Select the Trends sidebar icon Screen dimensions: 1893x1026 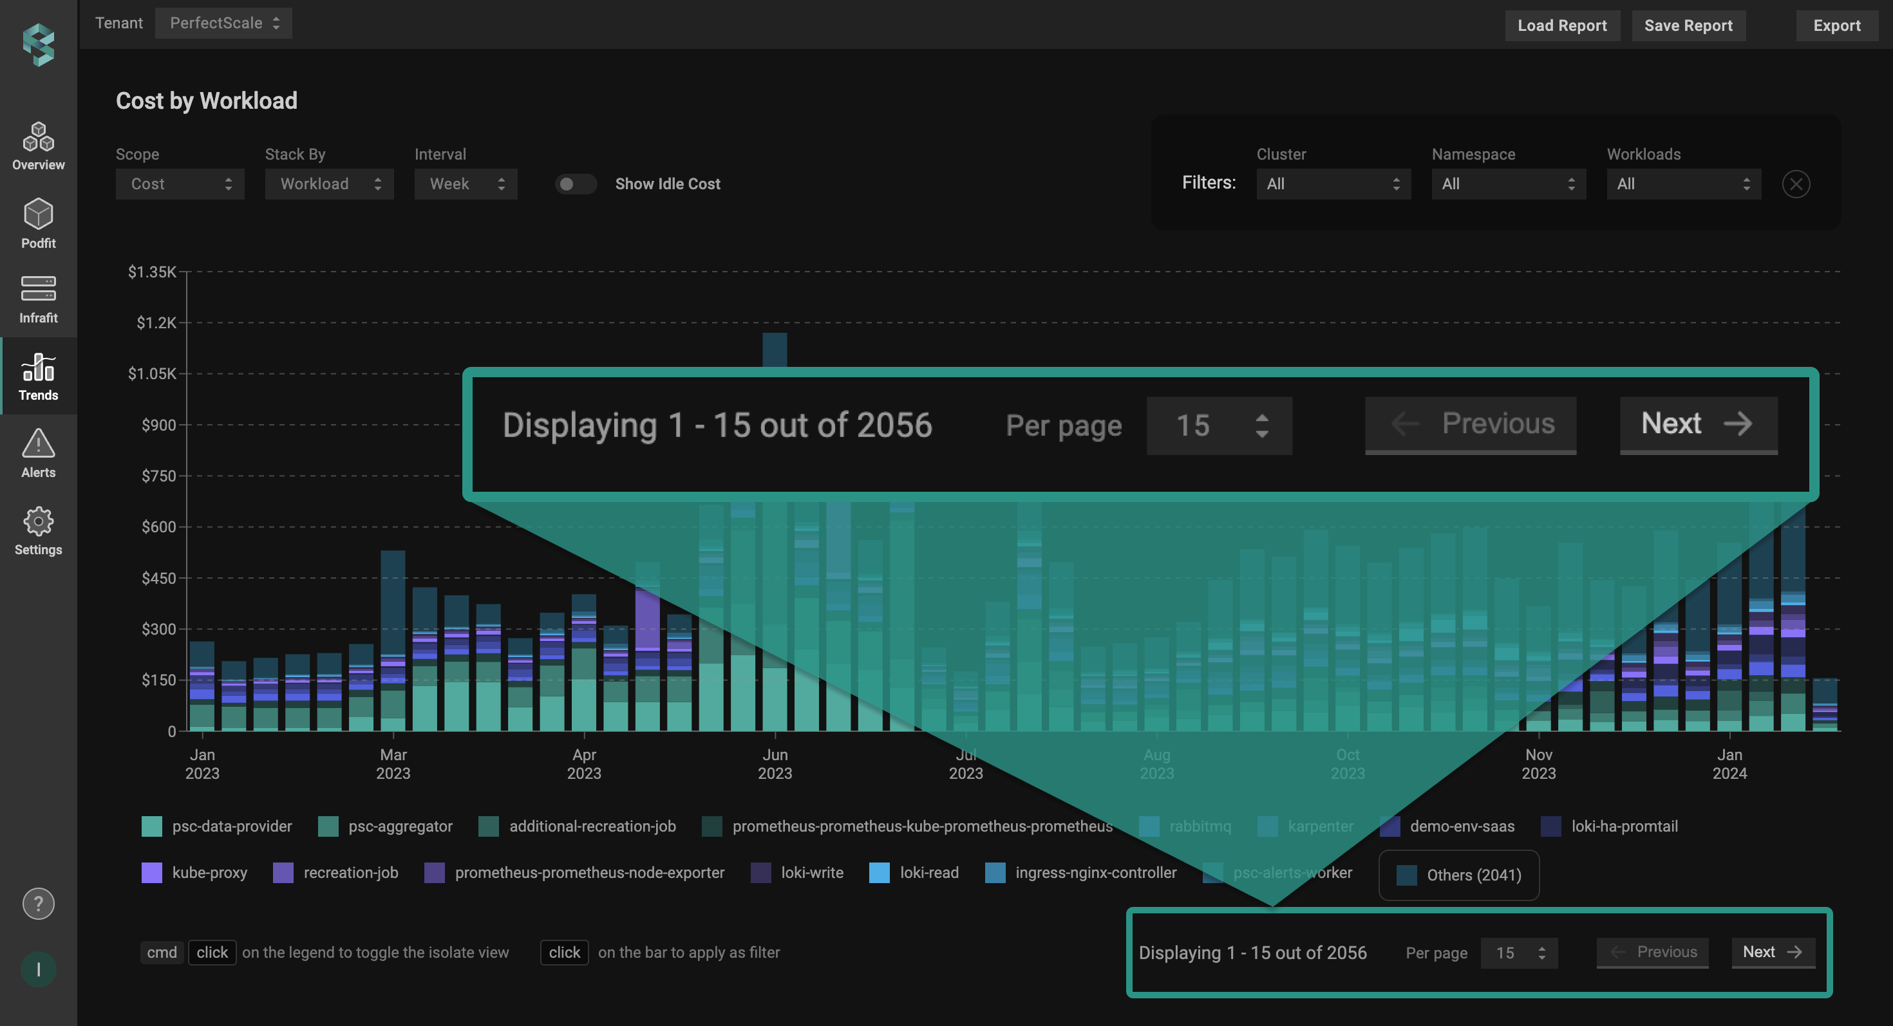coord(38,376)
